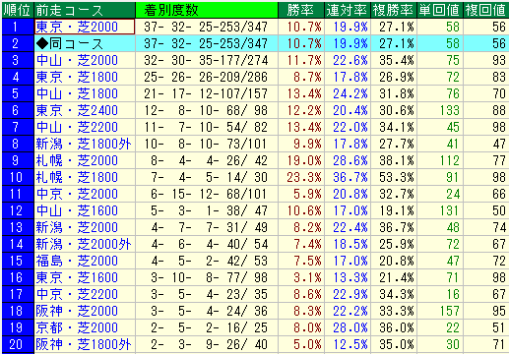This screenshot has width=509, height=354.
Task: Sort by 複勝率 column header
Action: [x=394, y=10]
